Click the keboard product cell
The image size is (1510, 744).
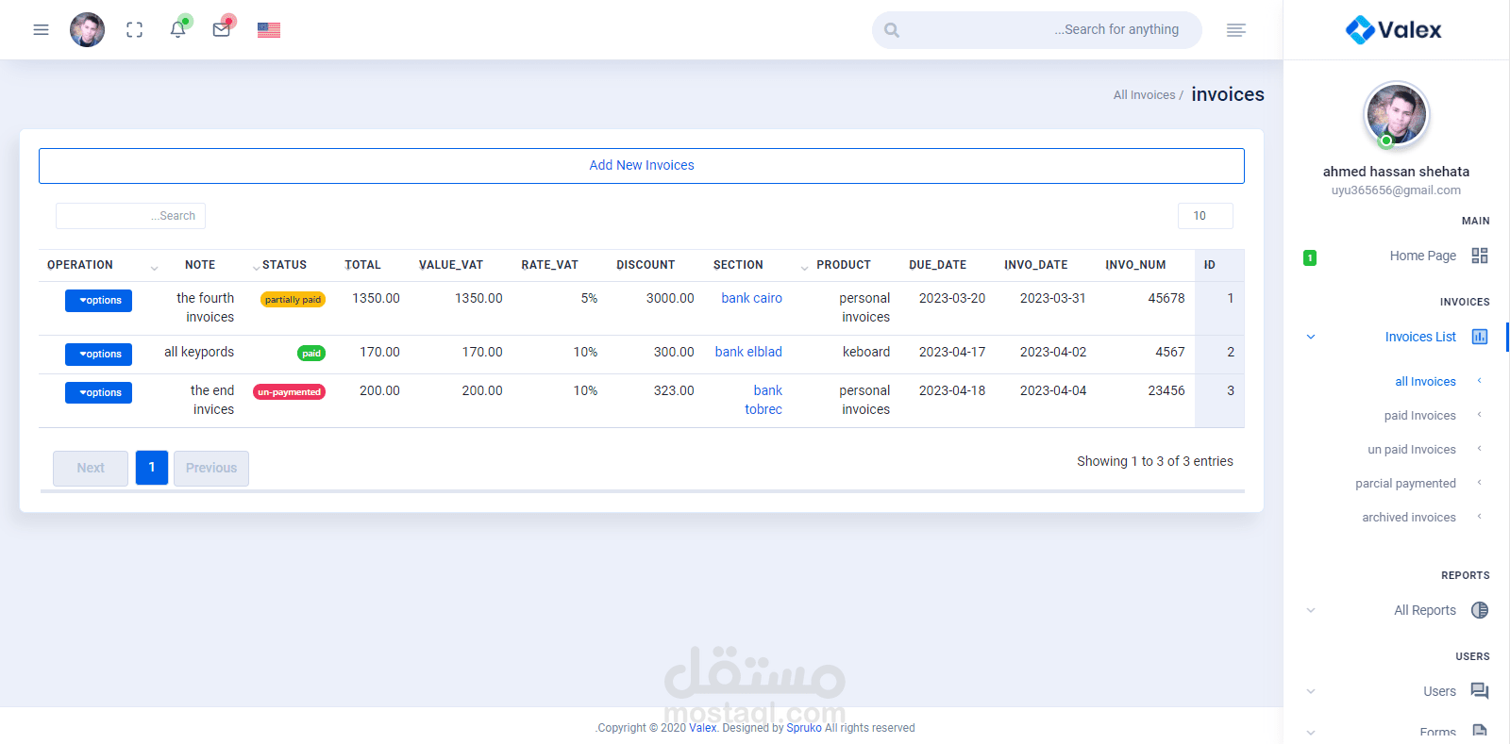(866, 352)
